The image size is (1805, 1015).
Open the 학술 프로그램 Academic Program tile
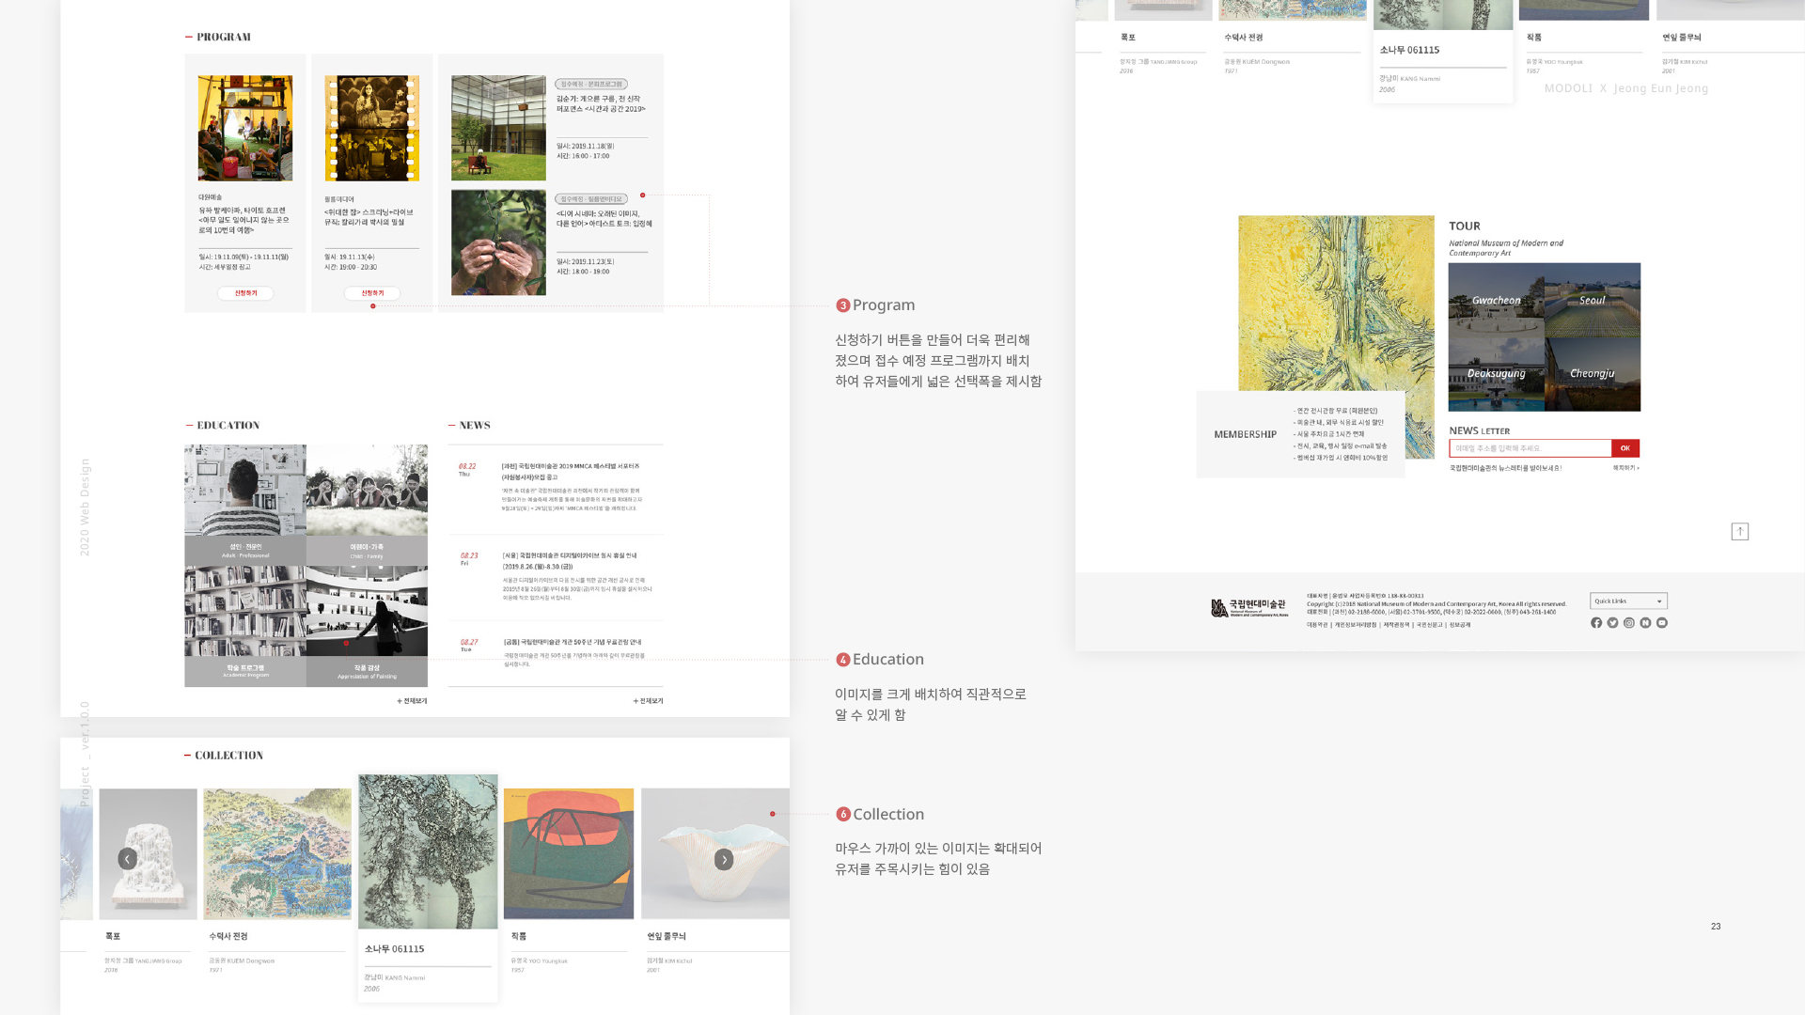[x=245, y=626]
